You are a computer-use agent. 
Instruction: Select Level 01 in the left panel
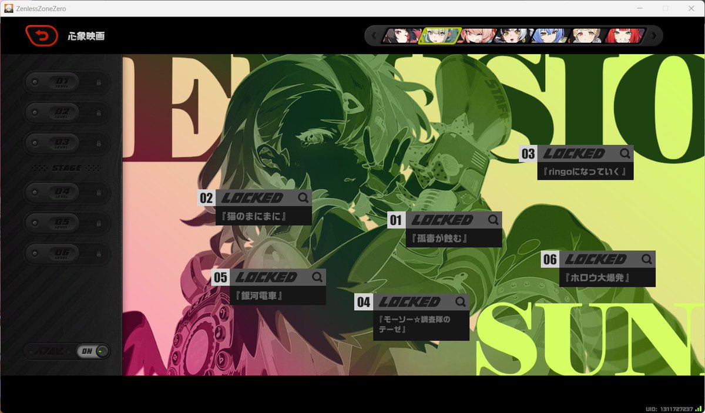pos(66,82)
